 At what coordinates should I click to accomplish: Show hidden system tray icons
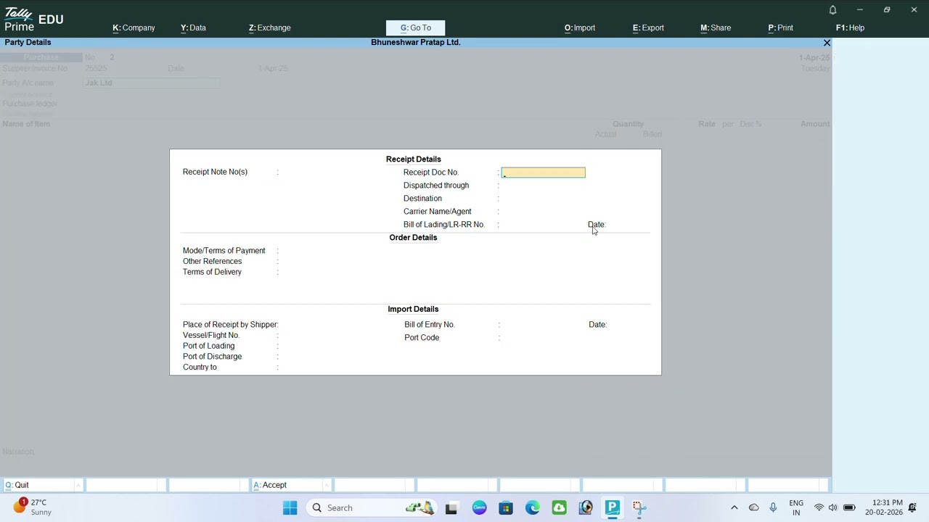734,507
